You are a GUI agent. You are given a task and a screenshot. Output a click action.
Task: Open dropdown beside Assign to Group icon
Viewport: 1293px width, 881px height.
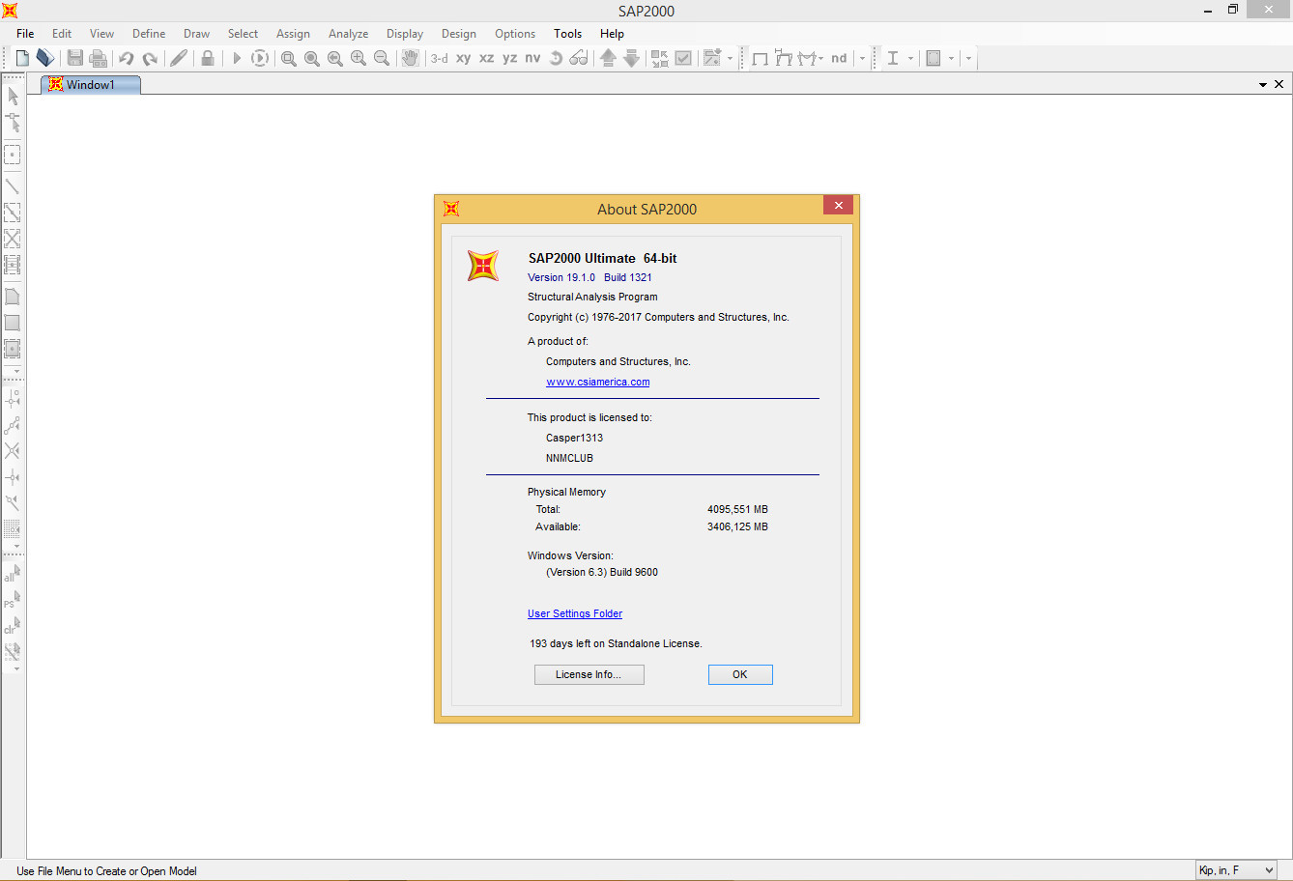tap(730, 58)
